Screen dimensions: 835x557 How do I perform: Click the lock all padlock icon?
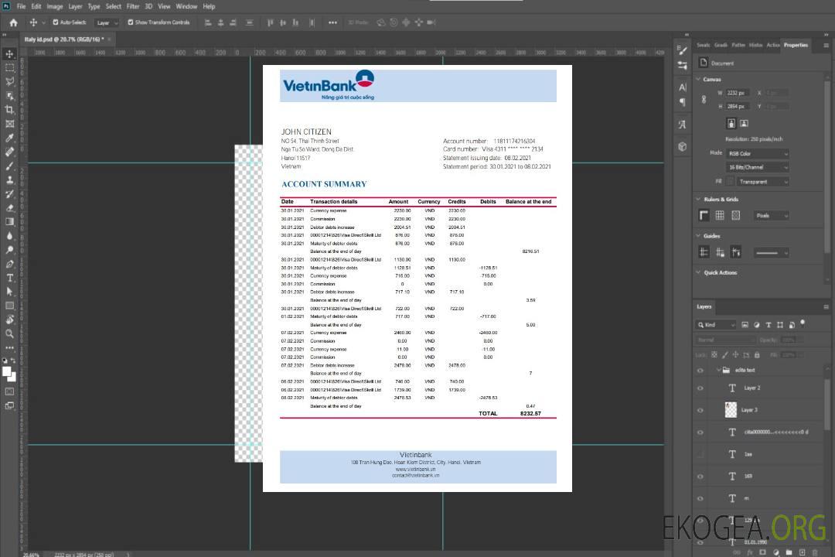point(757,355)
